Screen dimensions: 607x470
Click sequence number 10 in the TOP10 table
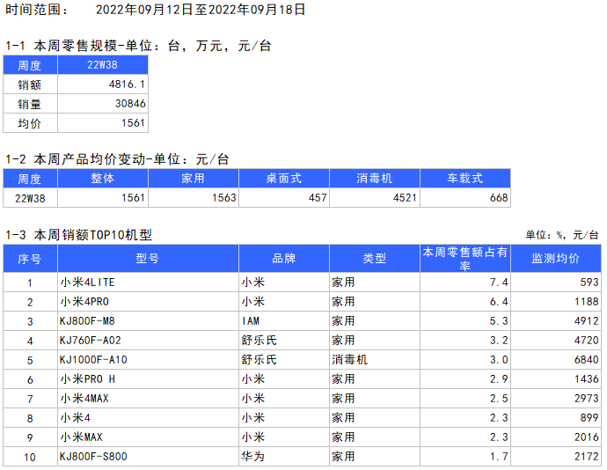coord(30,457)
